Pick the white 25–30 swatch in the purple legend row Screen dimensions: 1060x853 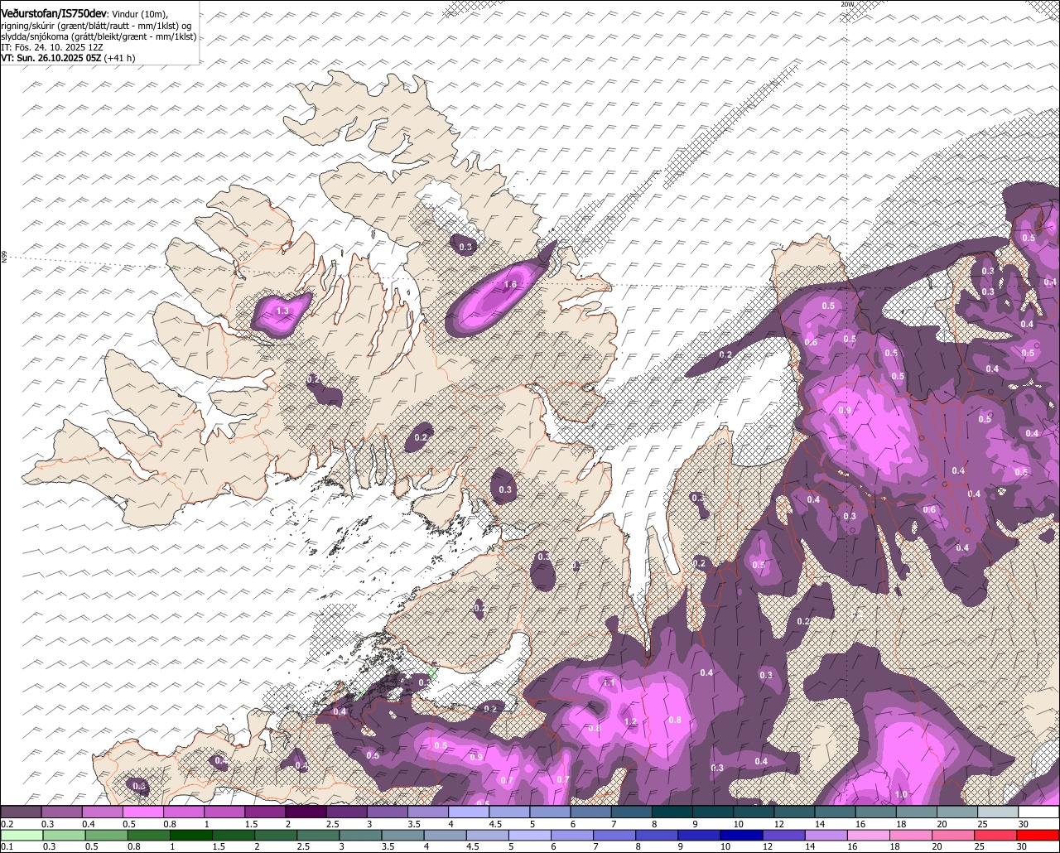(1039, 812)
